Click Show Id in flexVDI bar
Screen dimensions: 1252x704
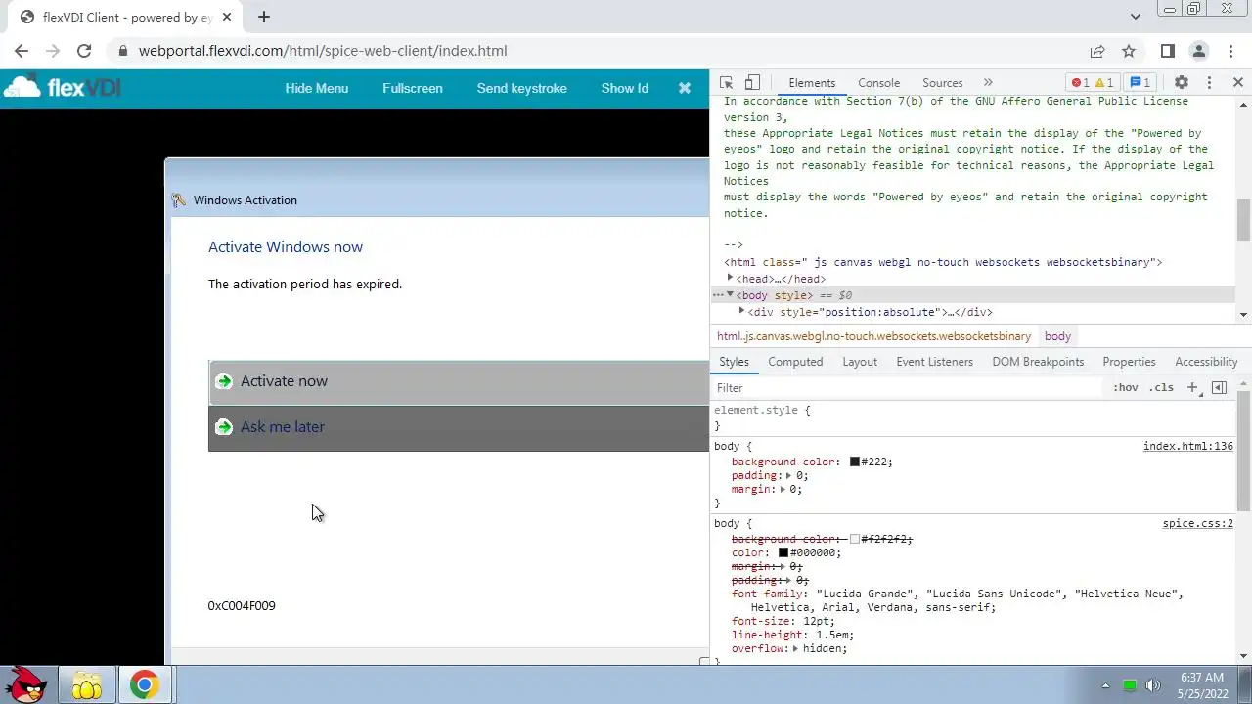(624, 88)
